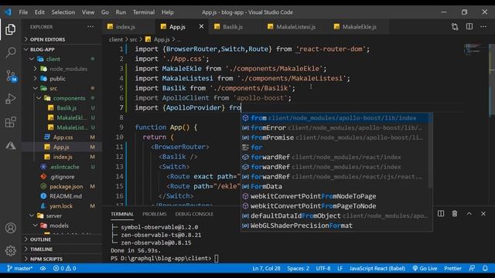The width and height of the screenshot is (495, 278).
Task: Switch to the Debug Console tab
Action: click(x=194, y=214)
